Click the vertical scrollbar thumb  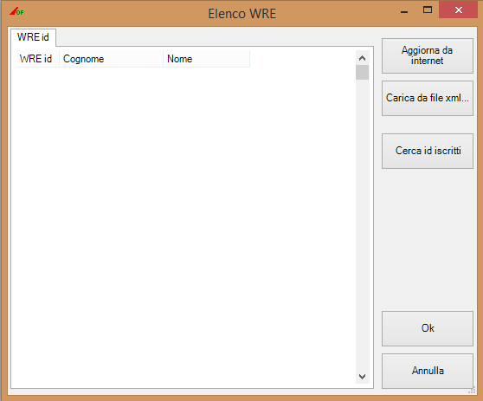(x=362, y=73)
